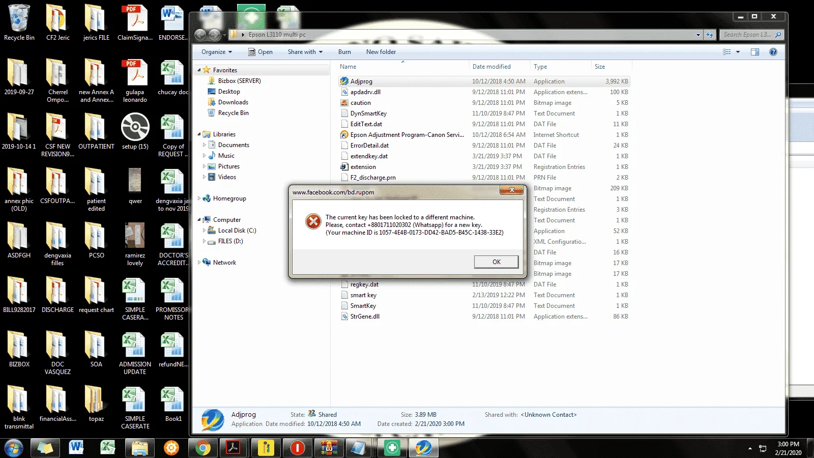The image size is (814, 458).
Task: Open Excel from the taskbar
Action: [108, 448]
